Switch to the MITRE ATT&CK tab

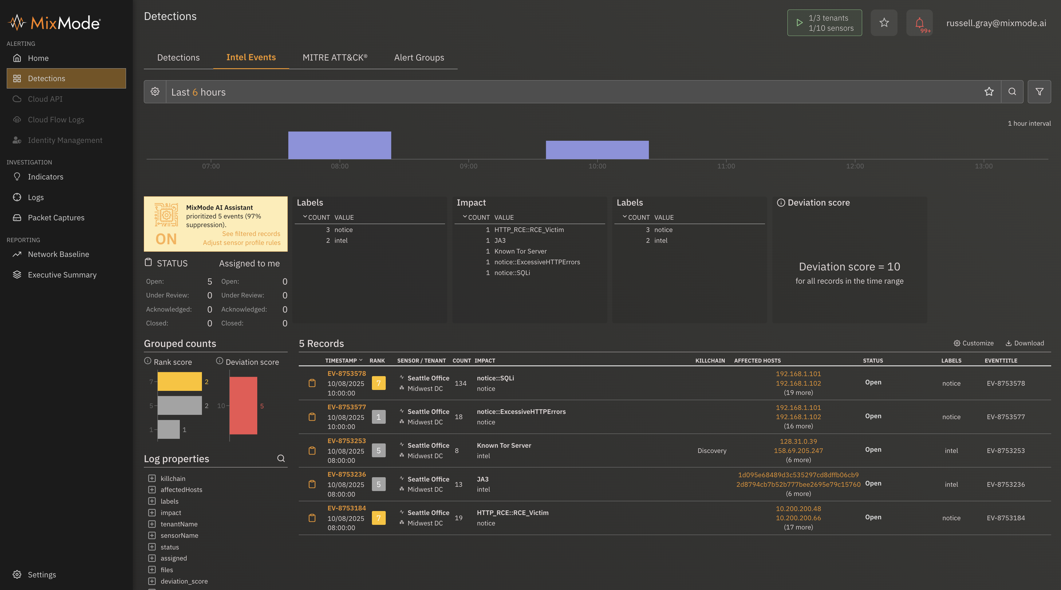tap(335, 58)
